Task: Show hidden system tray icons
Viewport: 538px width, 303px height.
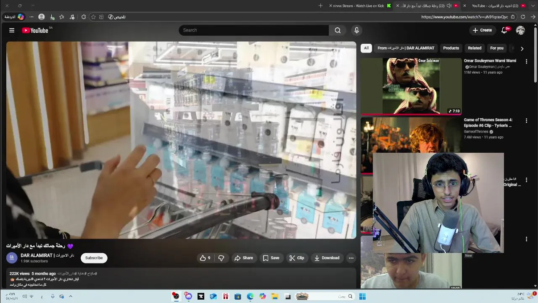Action: (x=70, y=296)
